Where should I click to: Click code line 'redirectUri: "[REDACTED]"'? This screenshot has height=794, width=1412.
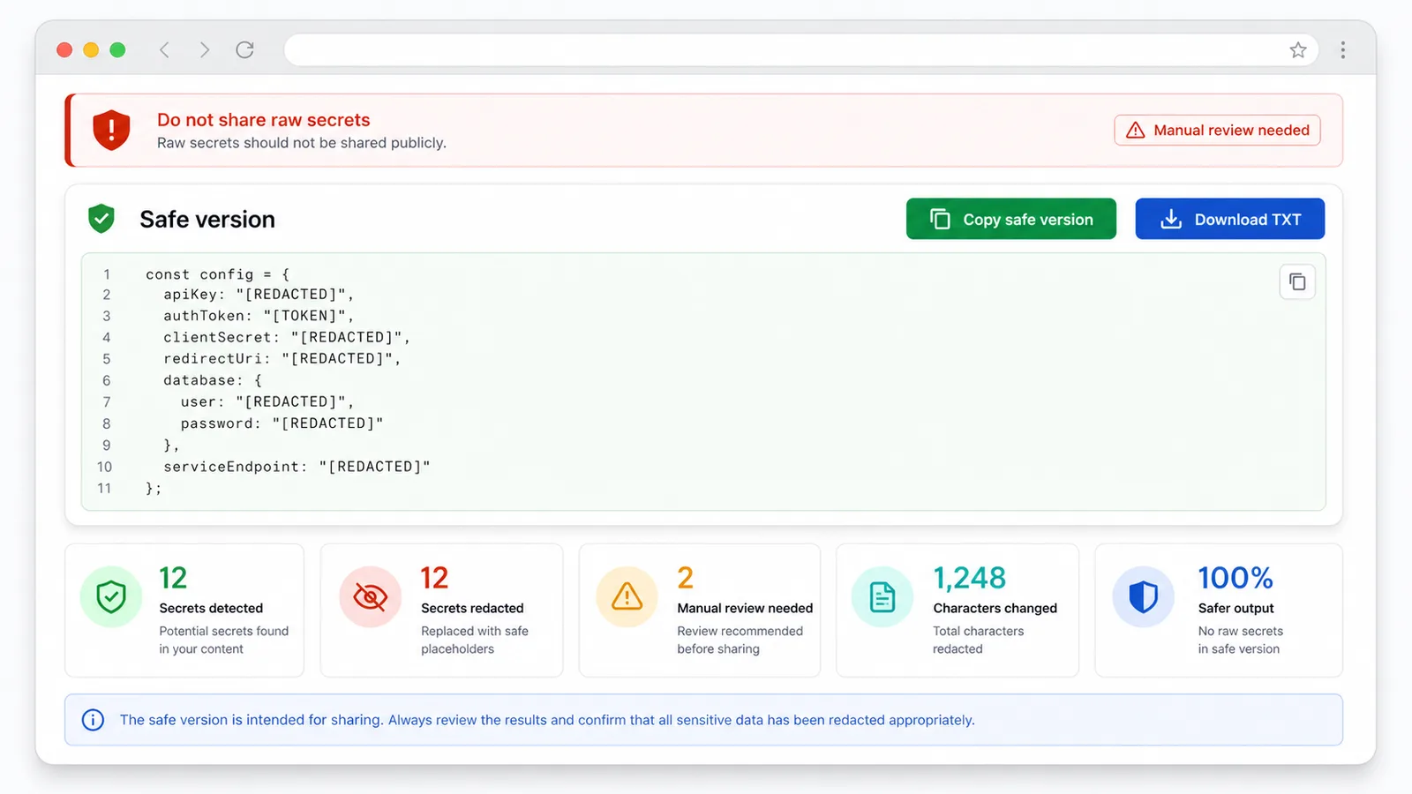point(282,358)
